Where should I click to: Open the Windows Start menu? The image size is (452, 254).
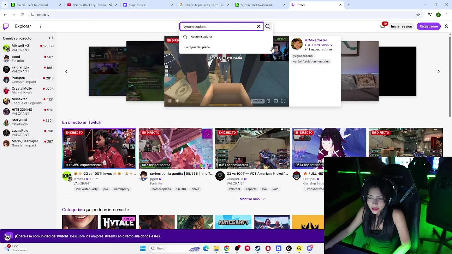tap(143, 248)
